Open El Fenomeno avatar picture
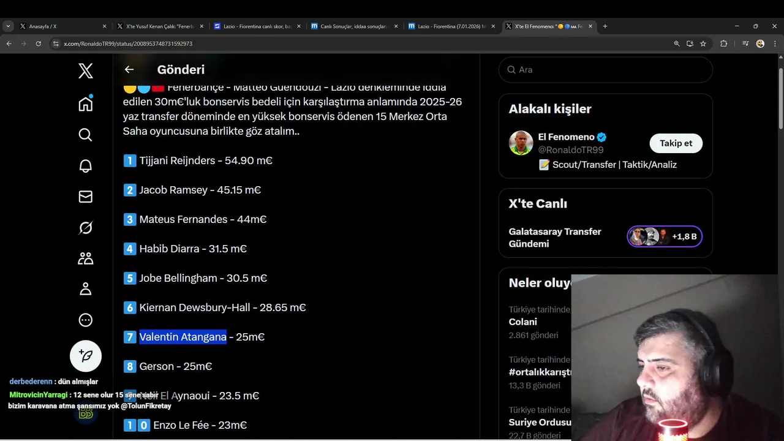The height and width of the screenshot is (441, 784). (x=521, y=143)
